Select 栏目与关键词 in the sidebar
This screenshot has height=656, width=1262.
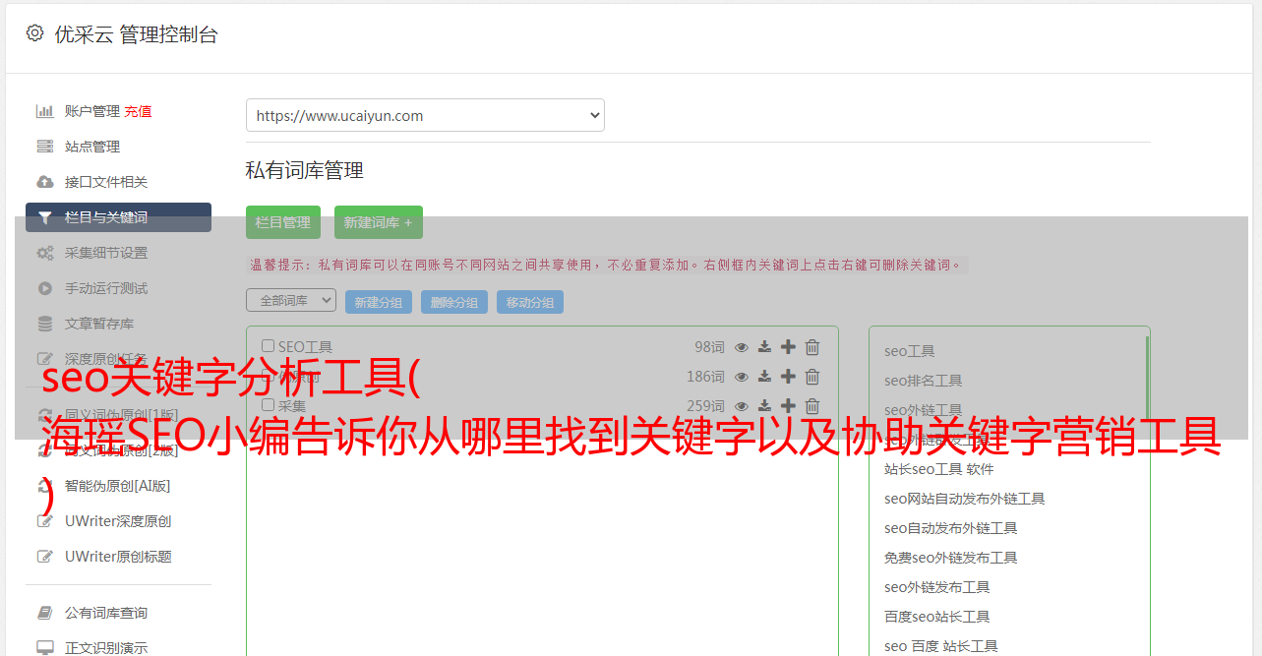tap(118, 217)
